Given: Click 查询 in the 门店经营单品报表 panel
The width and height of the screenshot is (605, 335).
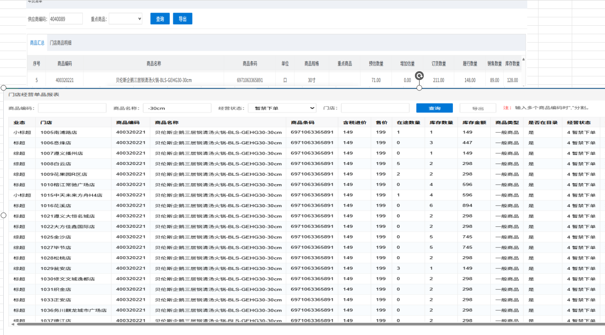Looking at the screenshot, I should (434, 108).
